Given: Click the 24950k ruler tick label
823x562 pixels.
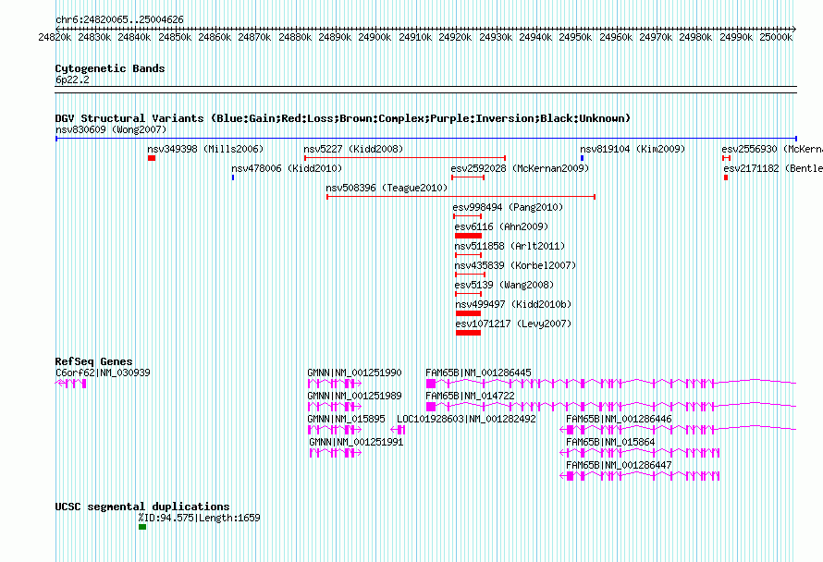Looking at the screenshot, I should pos(575,37).
